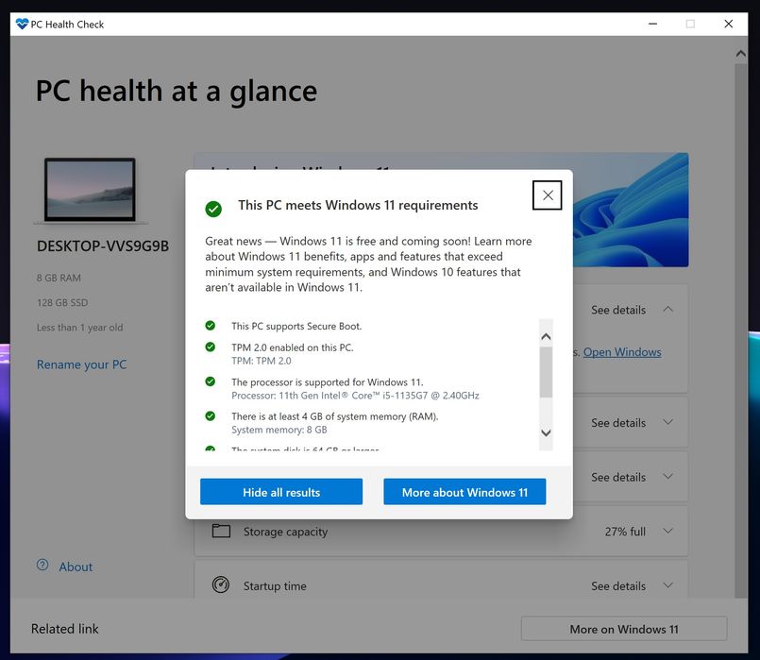Click the results list scroll up arrow
The width and height of the screenshot is (760, 660).
546,336
